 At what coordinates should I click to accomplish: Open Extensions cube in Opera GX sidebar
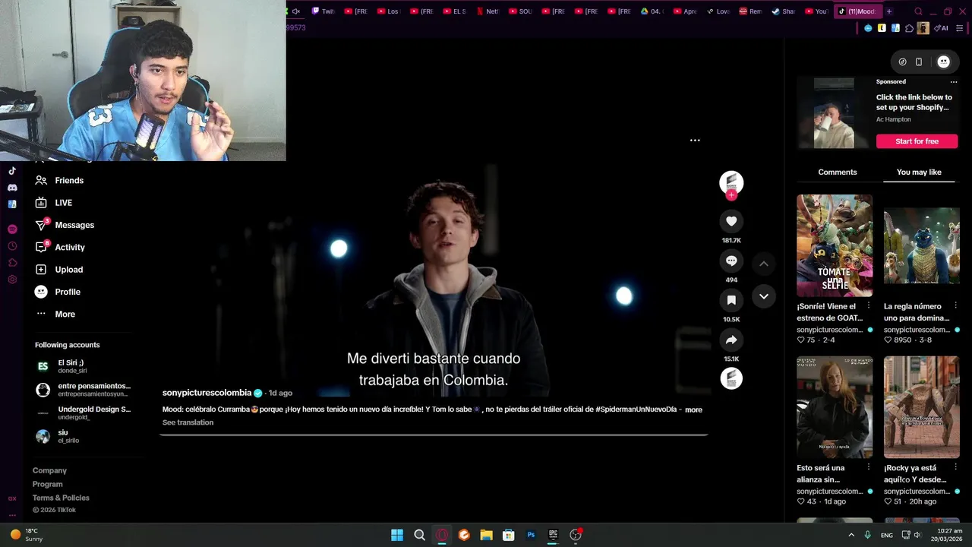12,263
